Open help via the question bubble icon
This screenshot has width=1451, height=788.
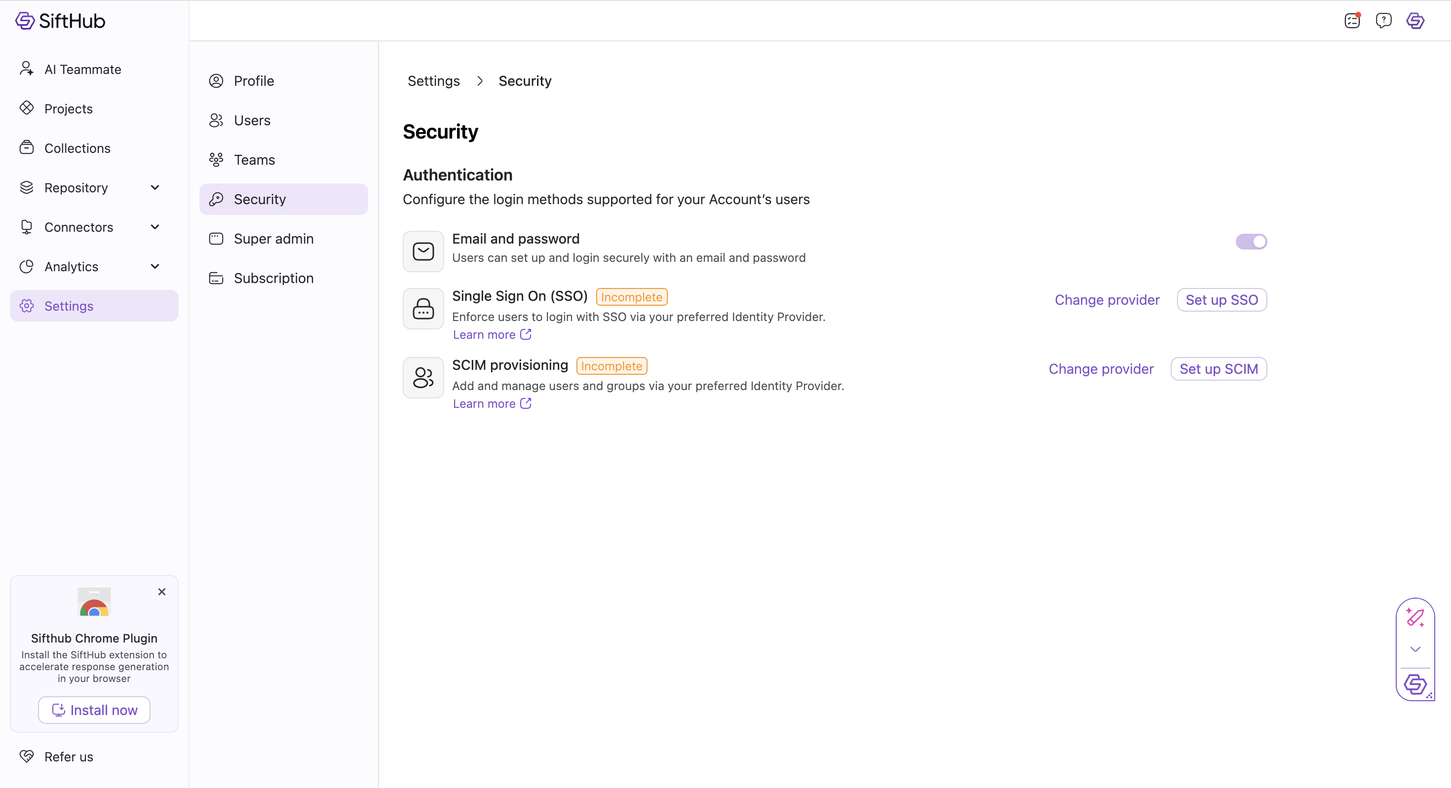click(x=1384, y=20)
